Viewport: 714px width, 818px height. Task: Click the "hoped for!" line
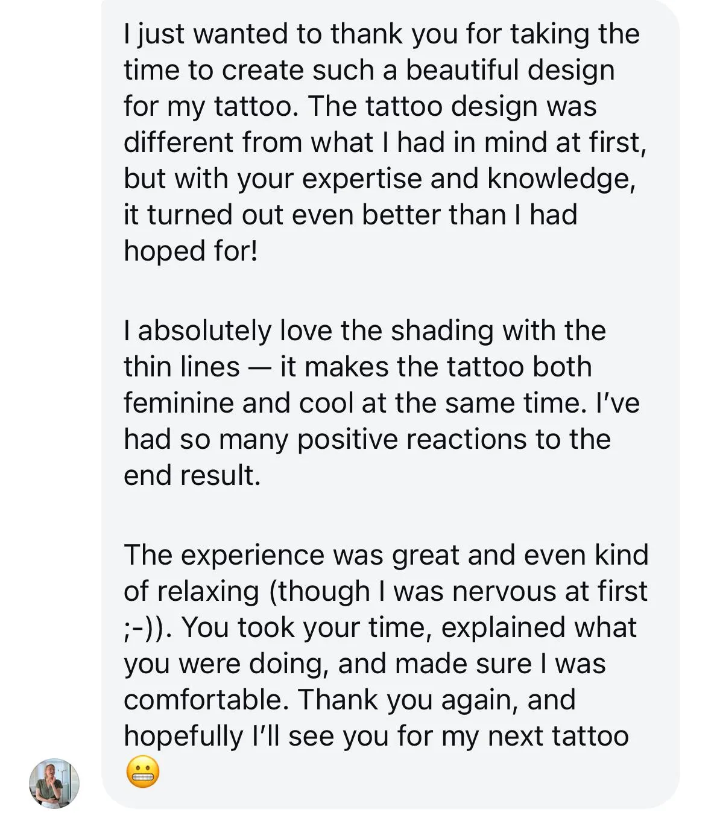pos(191,251)
